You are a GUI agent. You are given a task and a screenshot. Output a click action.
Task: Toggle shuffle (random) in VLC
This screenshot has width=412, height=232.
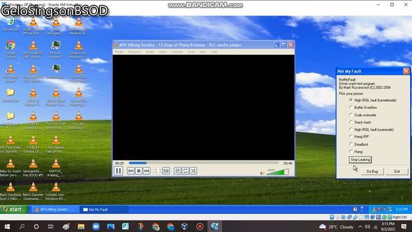coord(193,171)
